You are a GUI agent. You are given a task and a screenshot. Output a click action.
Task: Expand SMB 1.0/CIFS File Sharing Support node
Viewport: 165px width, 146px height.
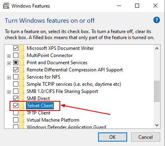(9, 92)
